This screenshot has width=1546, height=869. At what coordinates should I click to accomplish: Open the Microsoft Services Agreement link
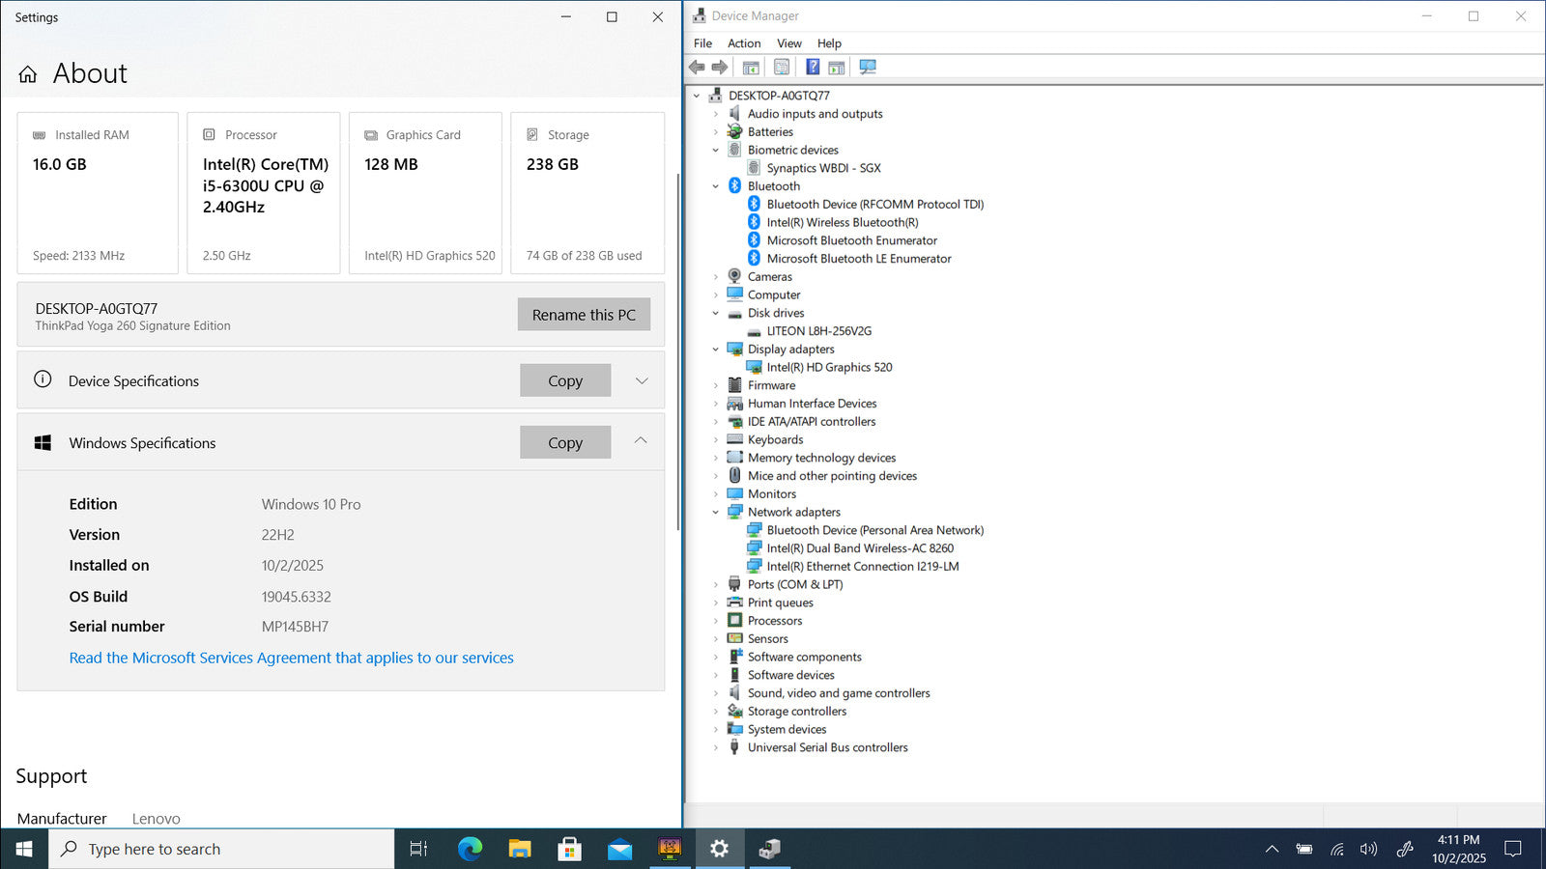coord(292,658)
